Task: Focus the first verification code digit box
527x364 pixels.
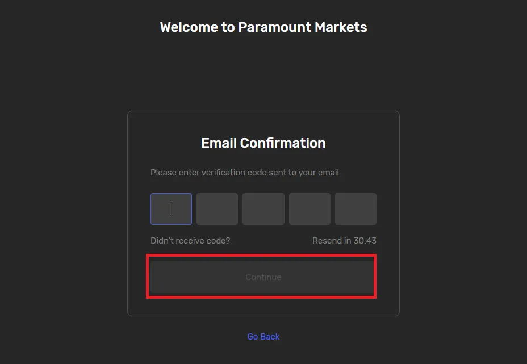Action: point(171,209)
